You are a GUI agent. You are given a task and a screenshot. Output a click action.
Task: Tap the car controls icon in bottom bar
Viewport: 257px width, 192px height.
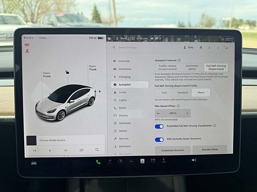tap(34, 163)
